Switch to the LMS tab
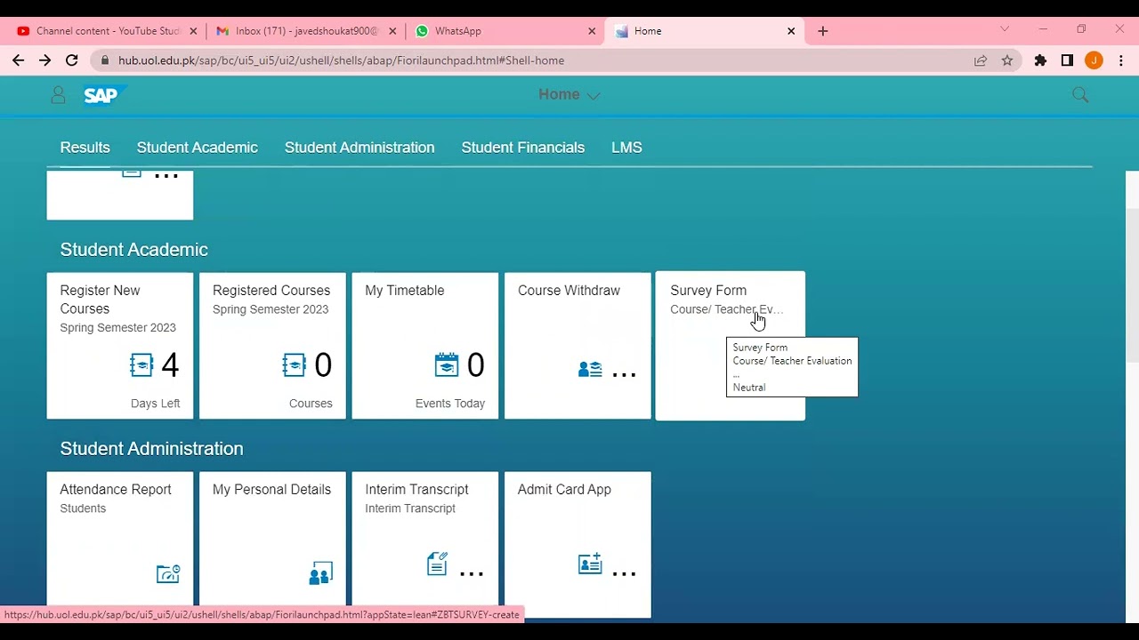 [x=626, y=148]
